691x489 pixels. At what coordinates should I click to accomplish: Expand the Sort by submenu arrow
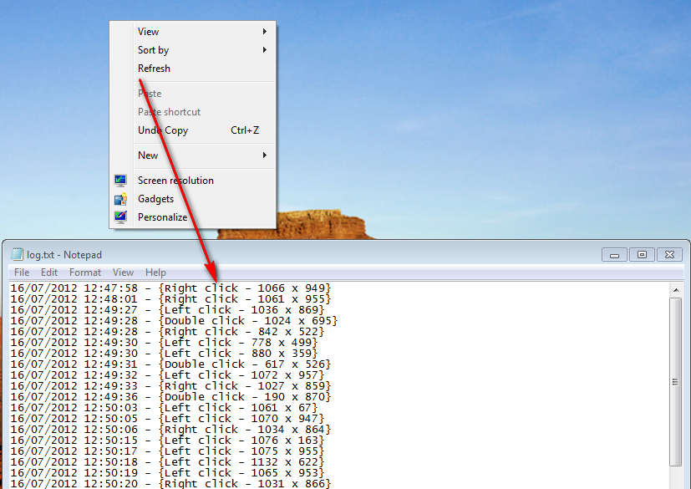coord(266,49)
